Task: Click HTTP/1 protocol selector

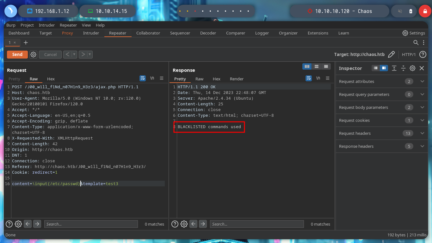Action: [x=409, y=54]
